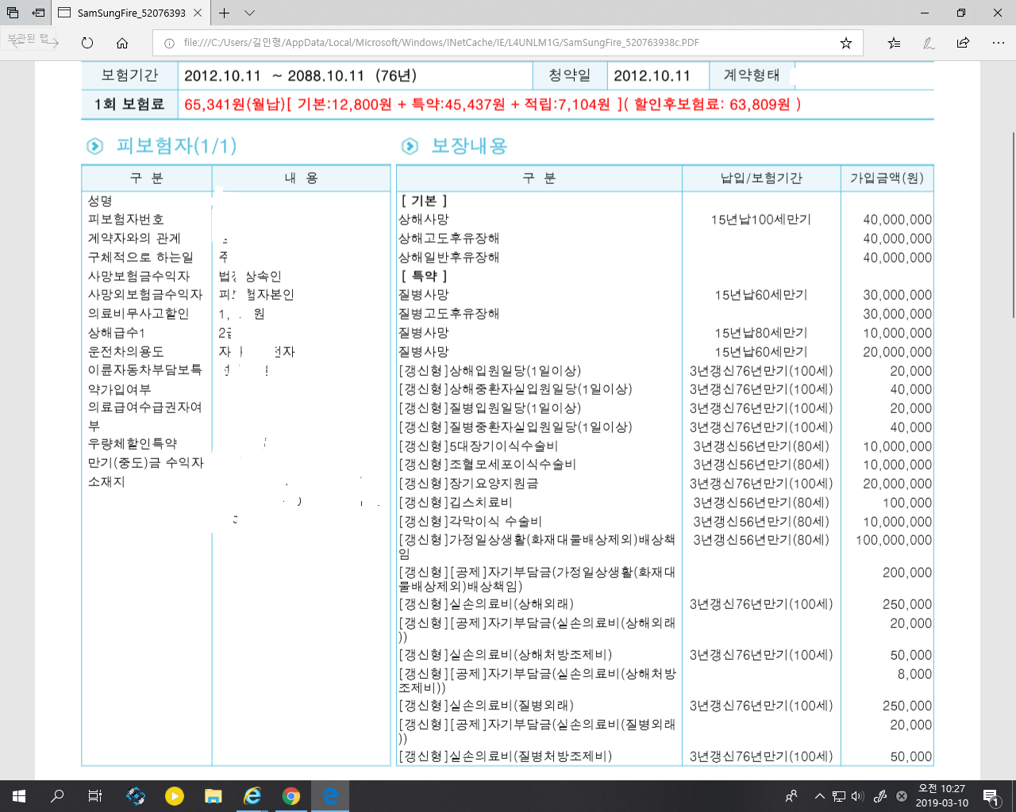This screenshot has height=812, width=1016.
Task: Open the tabs you've set aside icon
Action: 13,13
